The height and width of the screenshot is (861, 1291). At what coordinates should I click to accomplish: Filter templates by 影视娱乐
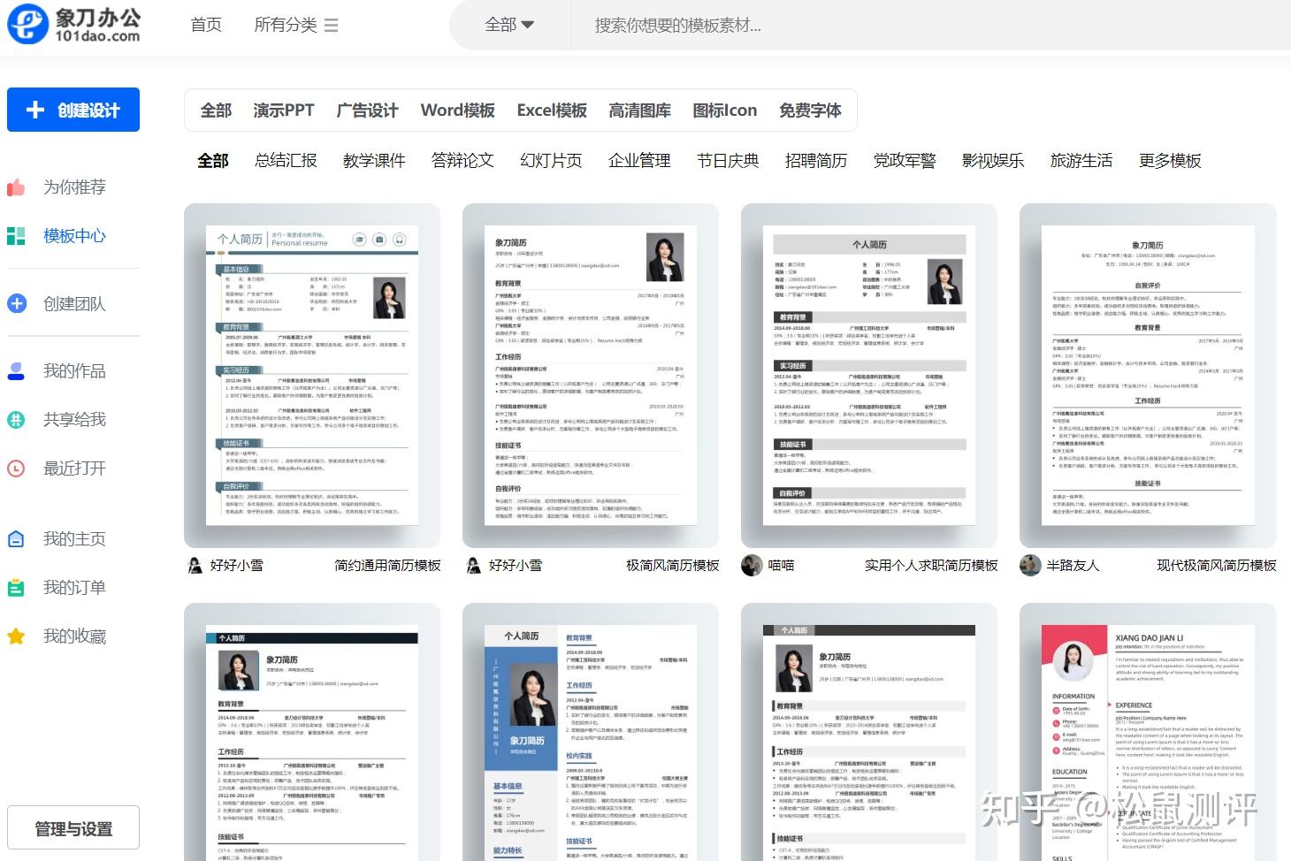(x=993, y=161)
